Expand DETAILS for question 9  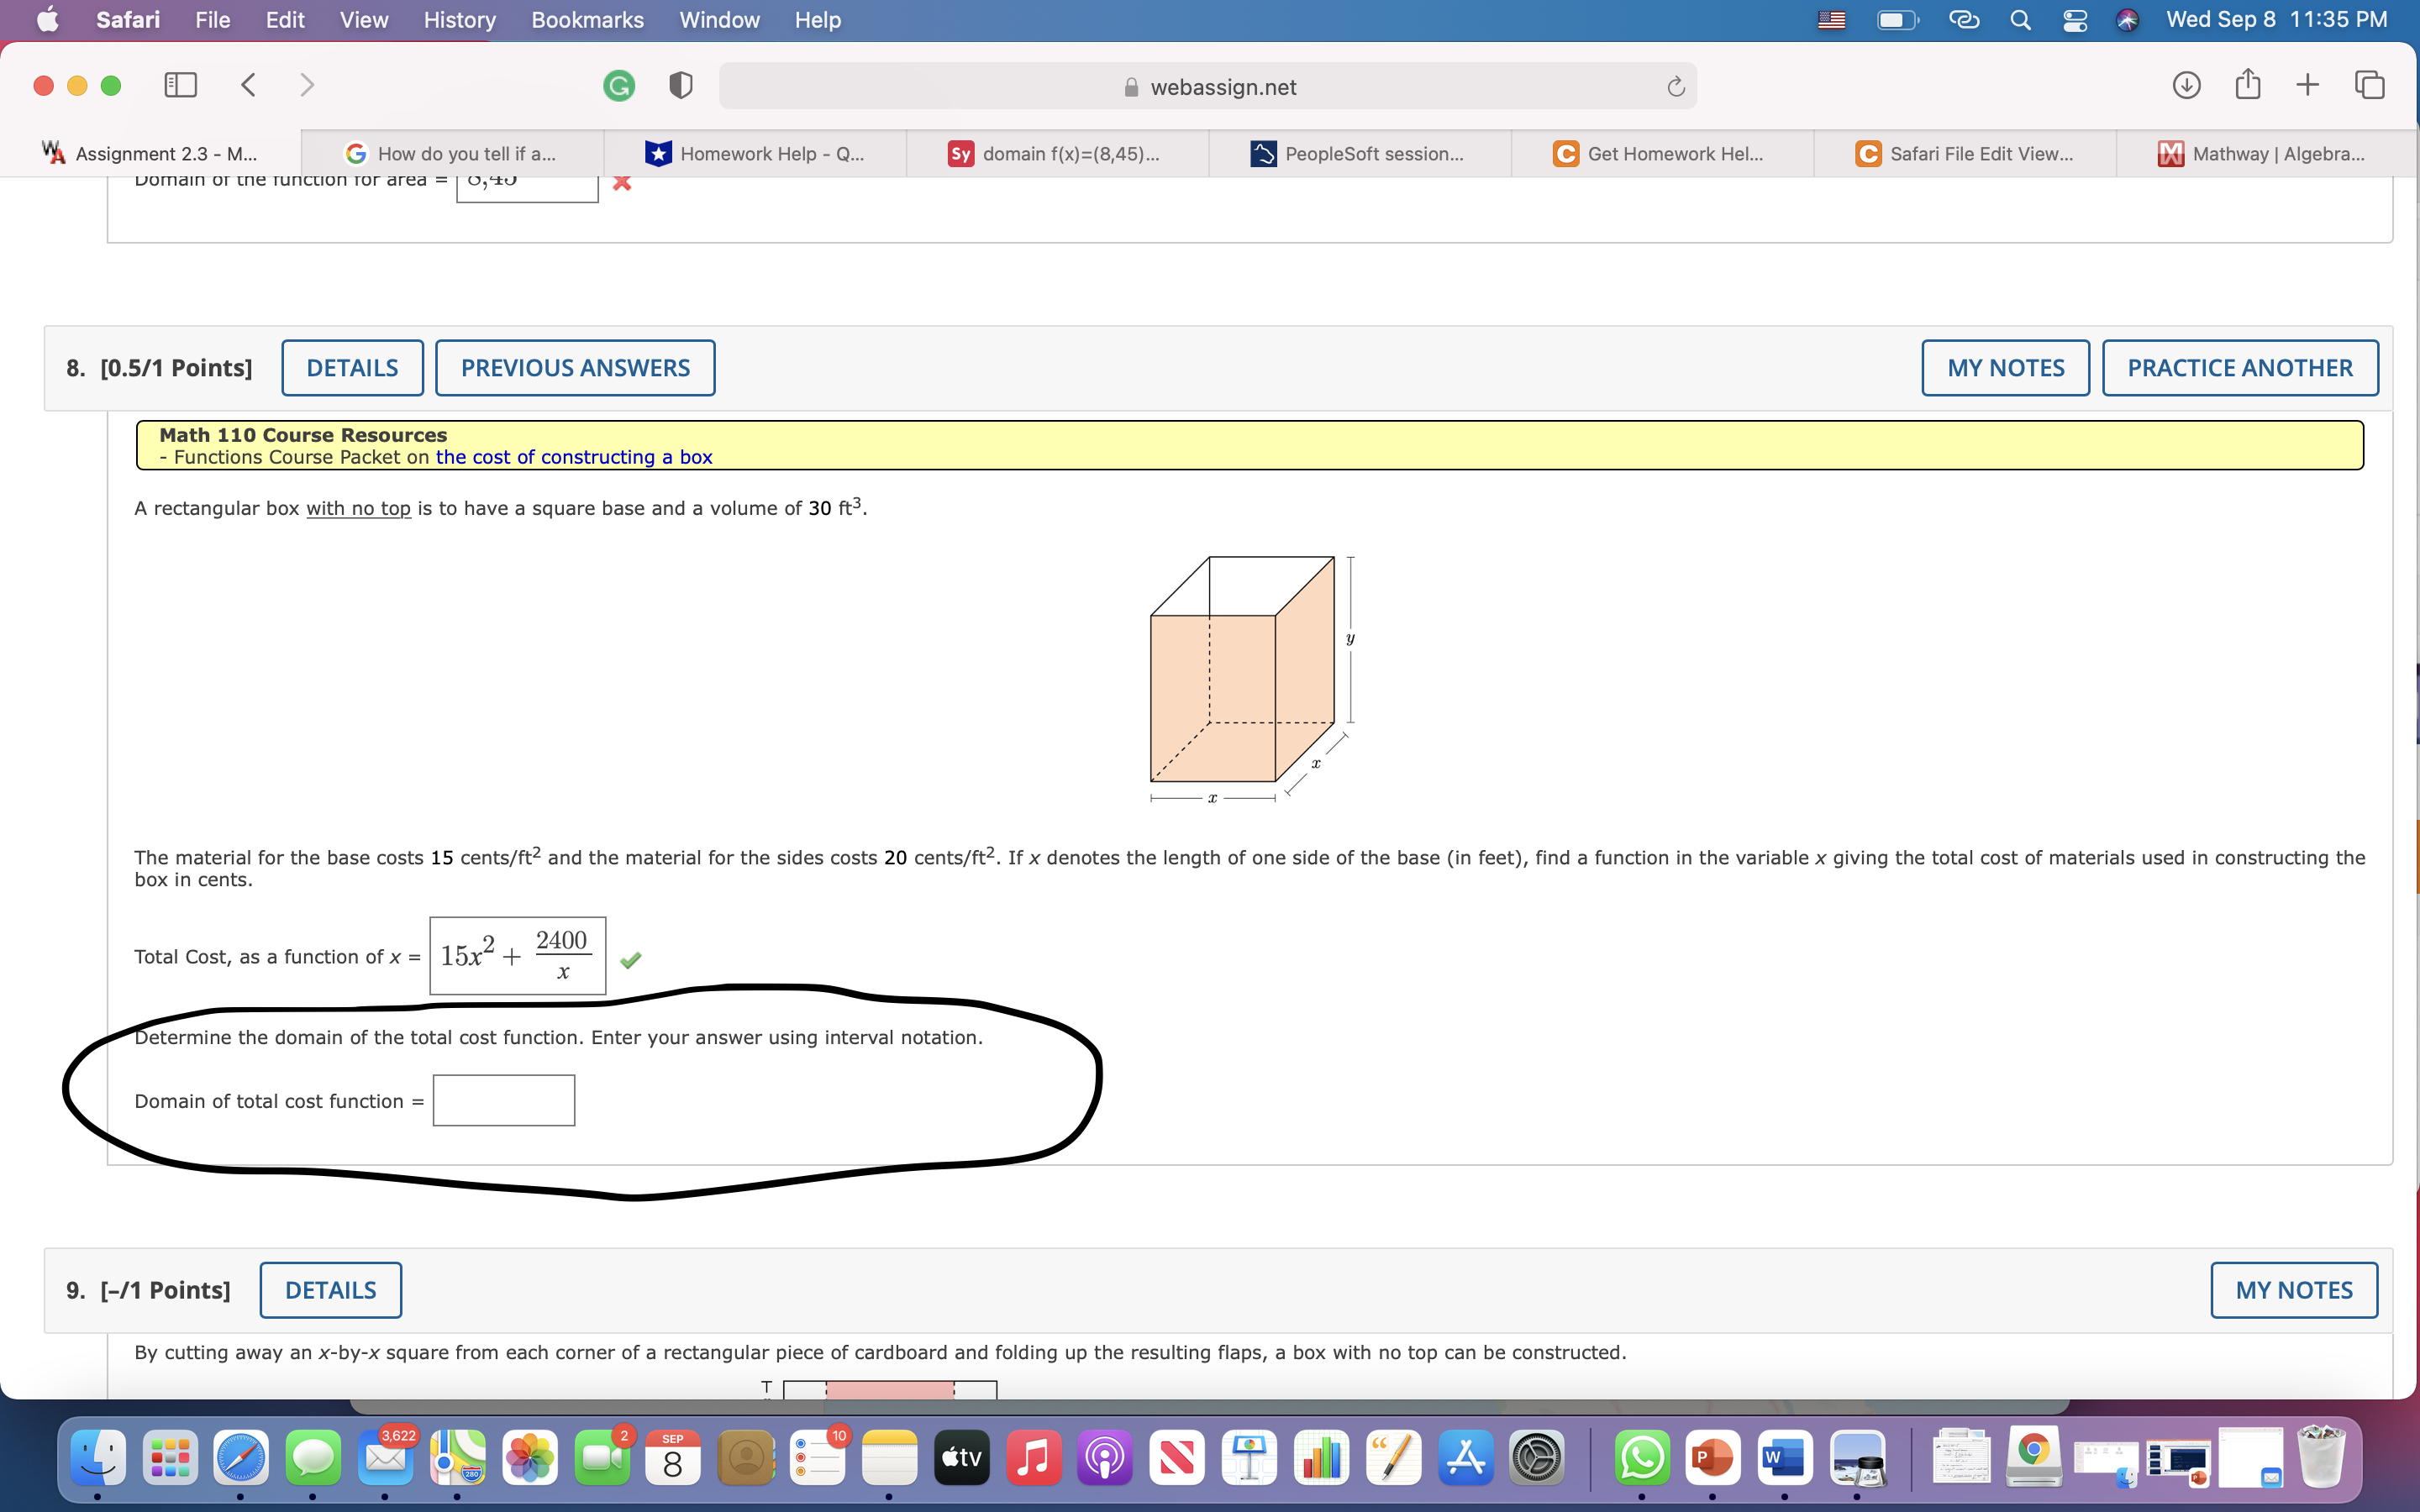330,1290
